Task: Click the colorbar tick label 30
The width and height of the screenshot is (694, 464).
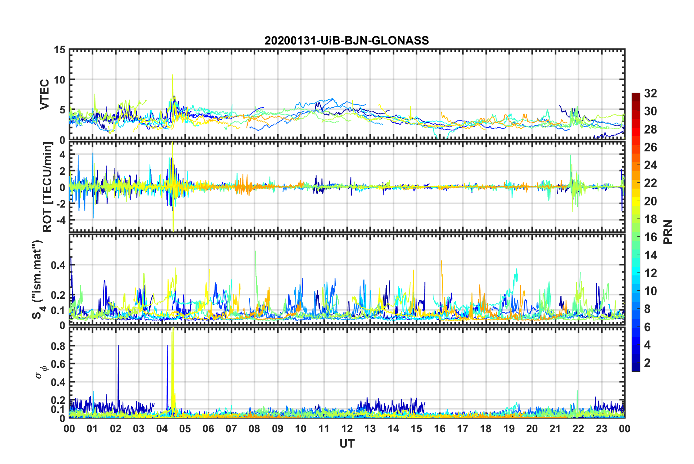Action: pyautogui.click(x=650, y=111)
